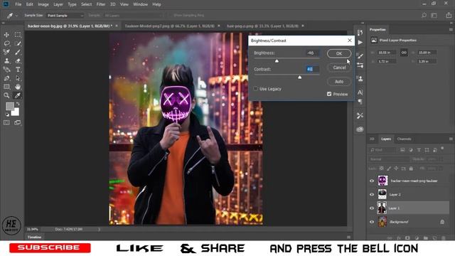
Task: Open the Brush Settings panel icon
Action: pos(360,55)
